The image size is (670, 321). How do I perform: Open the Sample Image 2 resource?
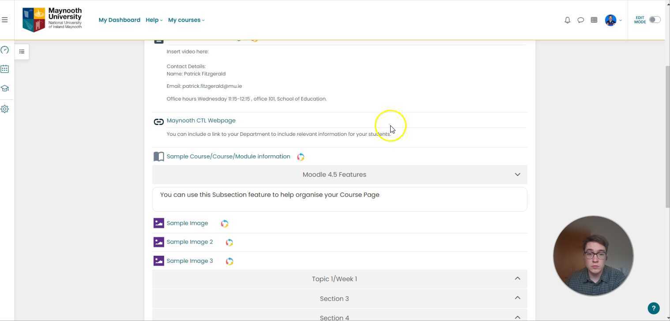pyautogui.click(x=189, y=242)
